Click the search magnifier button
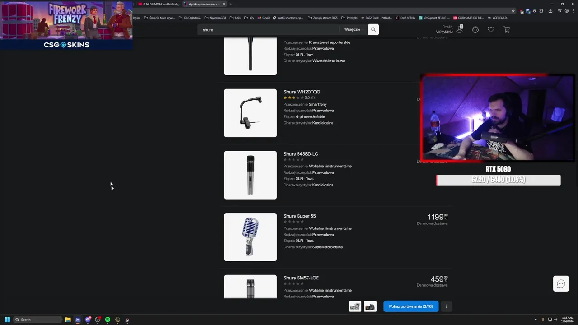Image resolution: width=578 pixels, height=325 pixels. click(373, 29)
